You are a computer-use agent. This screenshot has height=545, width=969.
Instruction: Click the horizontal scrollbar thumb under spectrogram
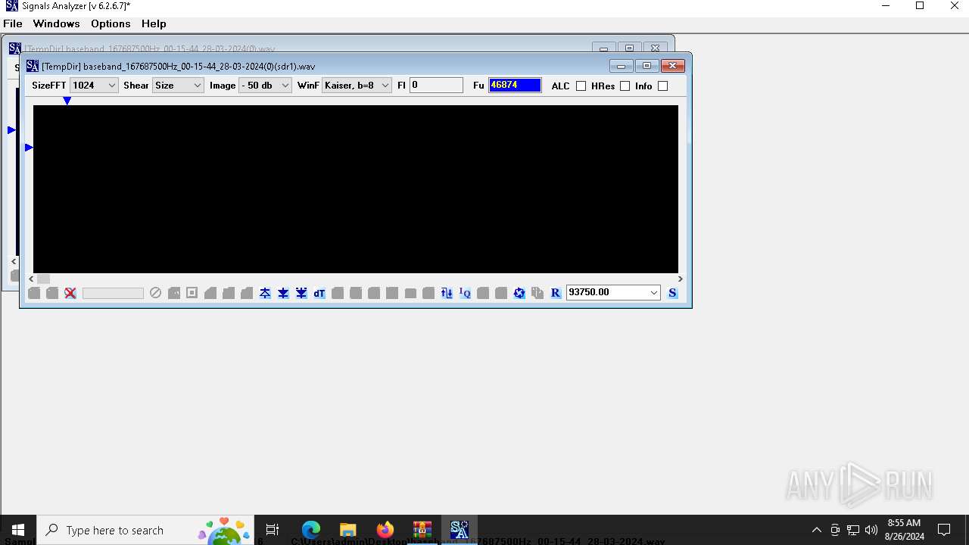[43, 279]
